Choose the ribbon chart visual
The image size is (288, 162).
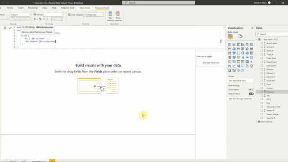252,49
